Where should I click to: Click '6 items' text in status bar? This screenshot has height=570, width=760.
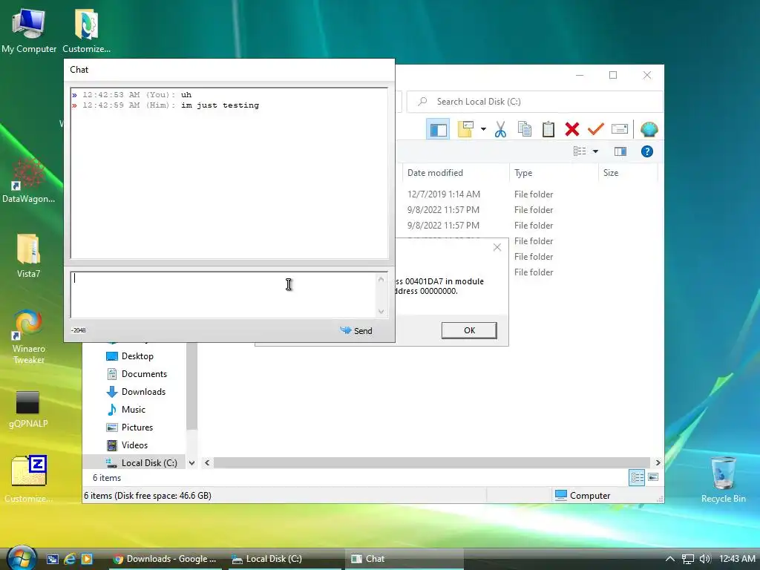[x=107, y=478]
